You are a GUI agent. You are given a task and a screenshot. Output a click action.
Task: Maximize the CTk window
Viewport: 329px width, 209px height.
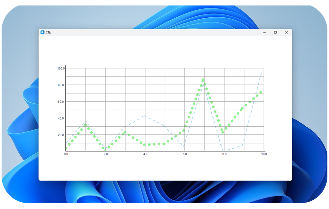275,32
